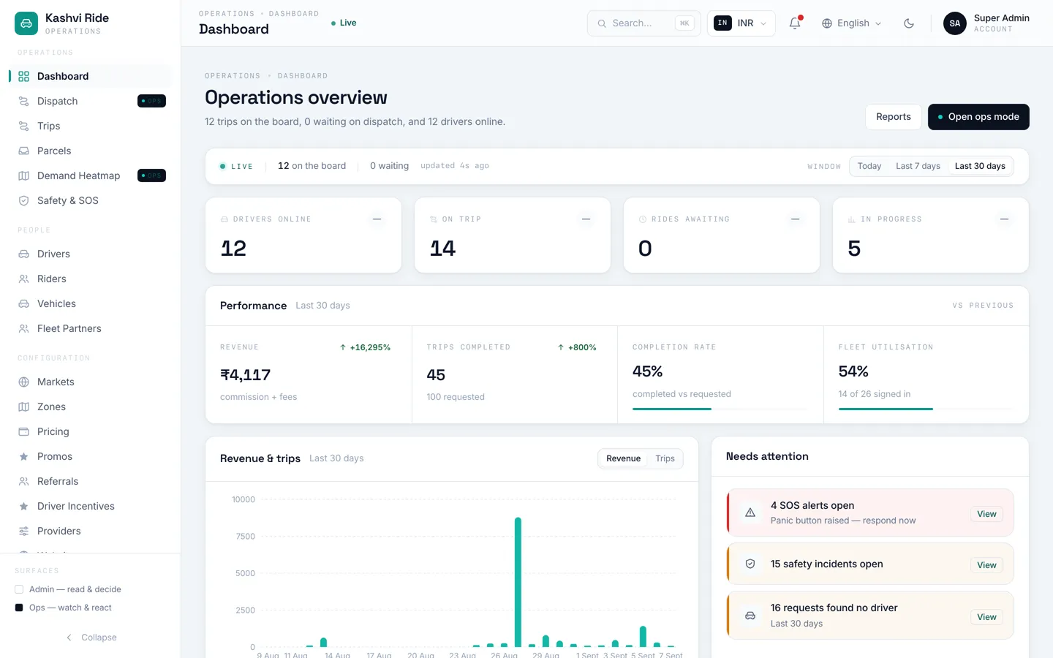Open the INR currency dropdown
This screenshot has width=1053, height=658.
[741, 23]
